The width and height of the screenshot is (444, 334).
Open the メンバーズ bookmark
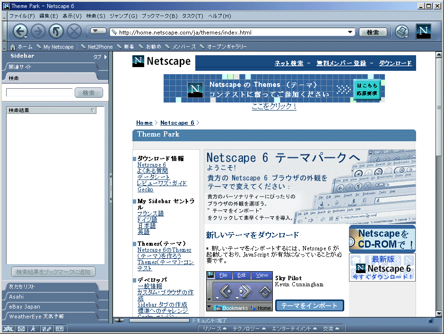pos(180,47)
